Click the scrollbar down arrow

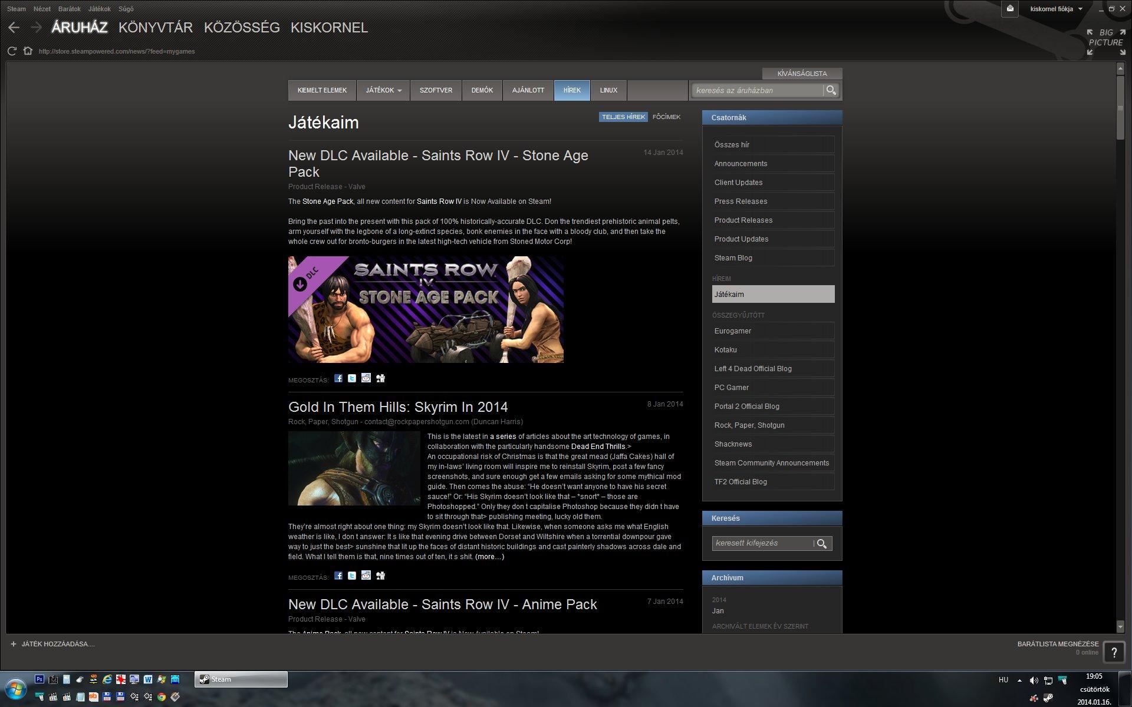[1120, 627]
